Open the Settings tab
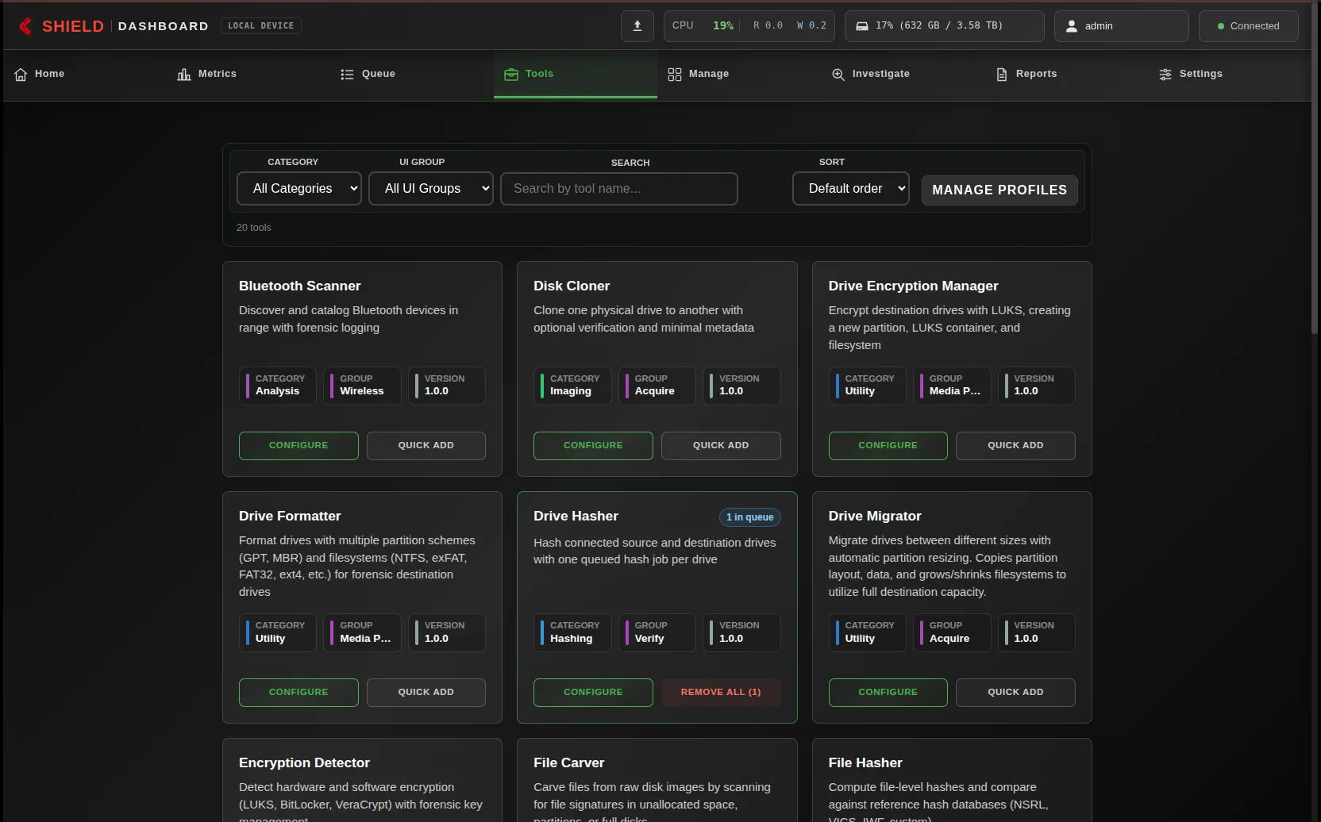1321x822 pixels. (x=1230, y=74)
